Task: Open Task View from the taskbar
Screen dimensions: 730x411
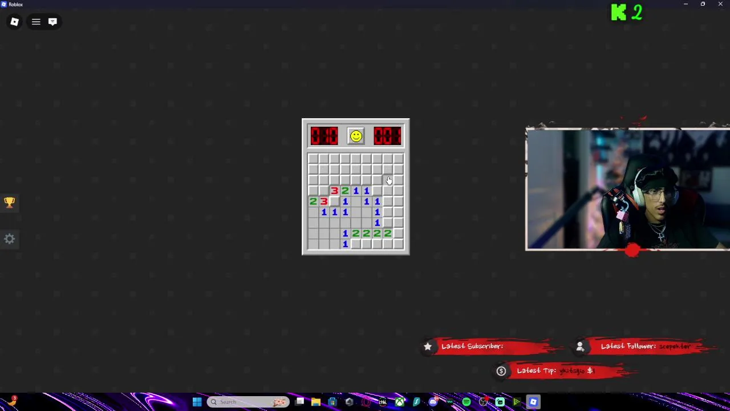Action: tap(299, 402)
